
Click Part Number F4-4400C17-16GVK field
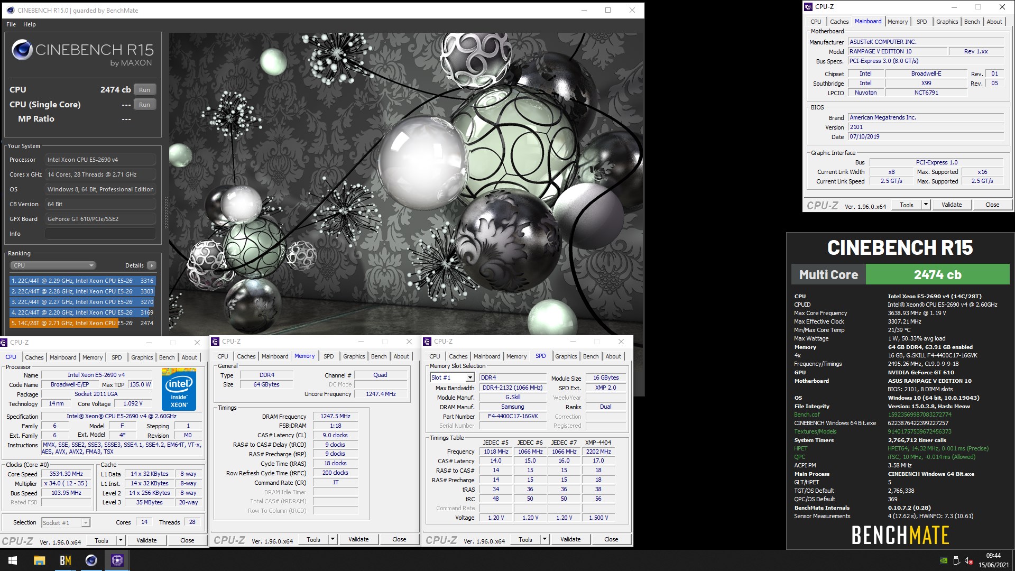click(x=513, y=416)
